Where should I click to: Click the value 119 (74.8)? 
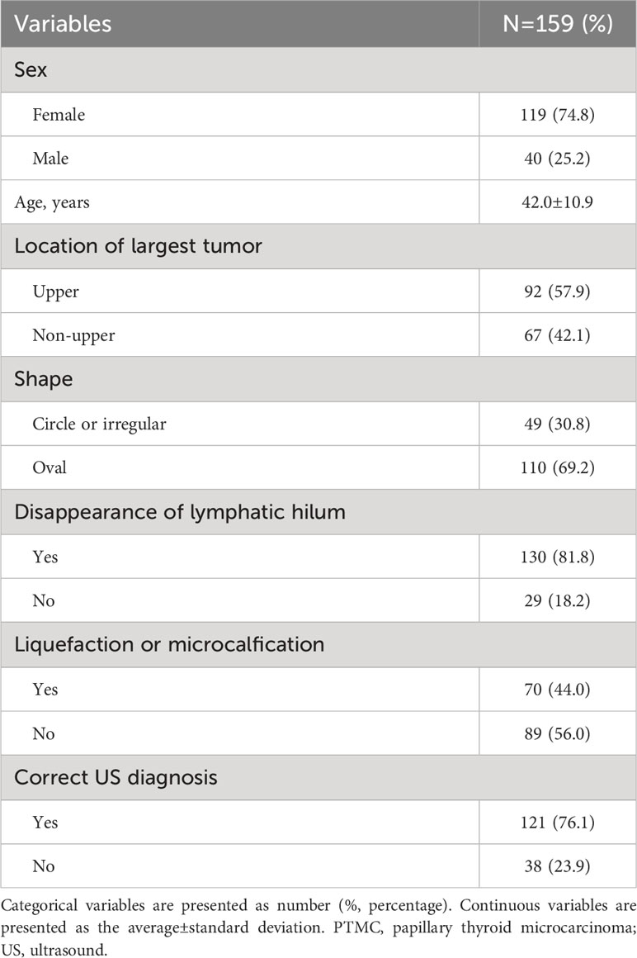coord(558,115)
